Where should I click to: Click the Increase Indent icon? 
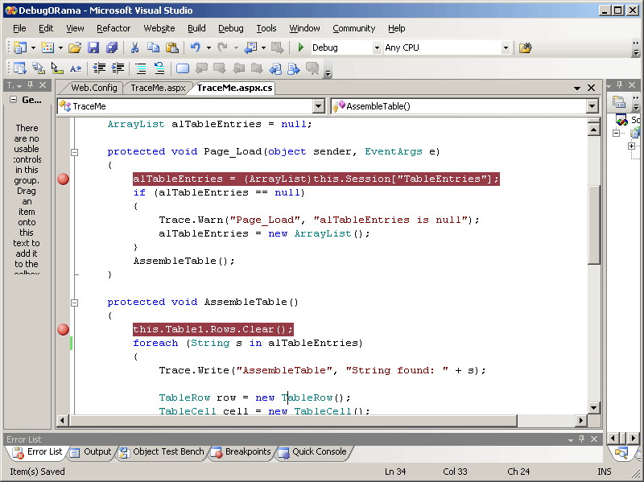click(x=118, y=68)
